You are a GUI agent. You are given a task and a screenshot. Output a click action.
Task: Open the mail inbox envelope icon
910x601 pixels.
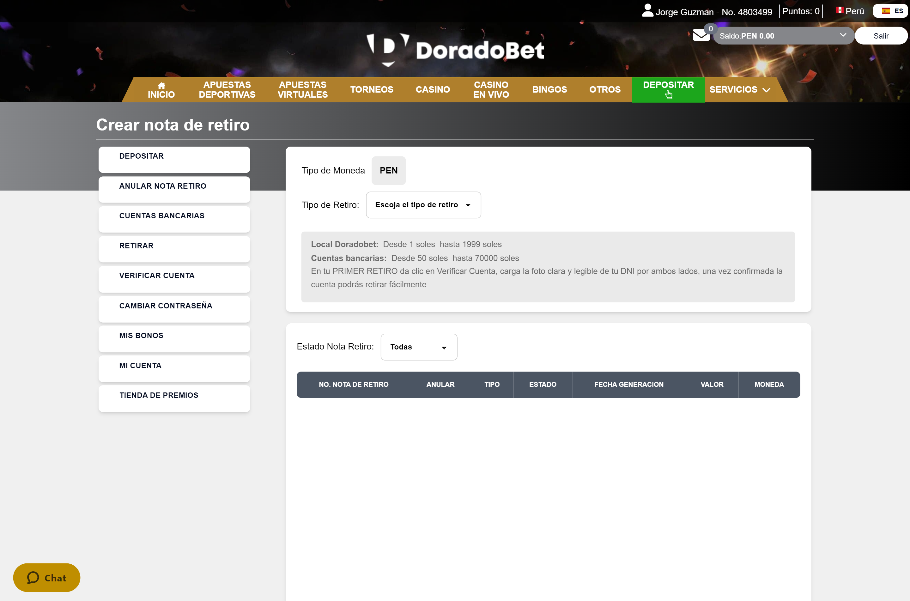click(701, 35)
